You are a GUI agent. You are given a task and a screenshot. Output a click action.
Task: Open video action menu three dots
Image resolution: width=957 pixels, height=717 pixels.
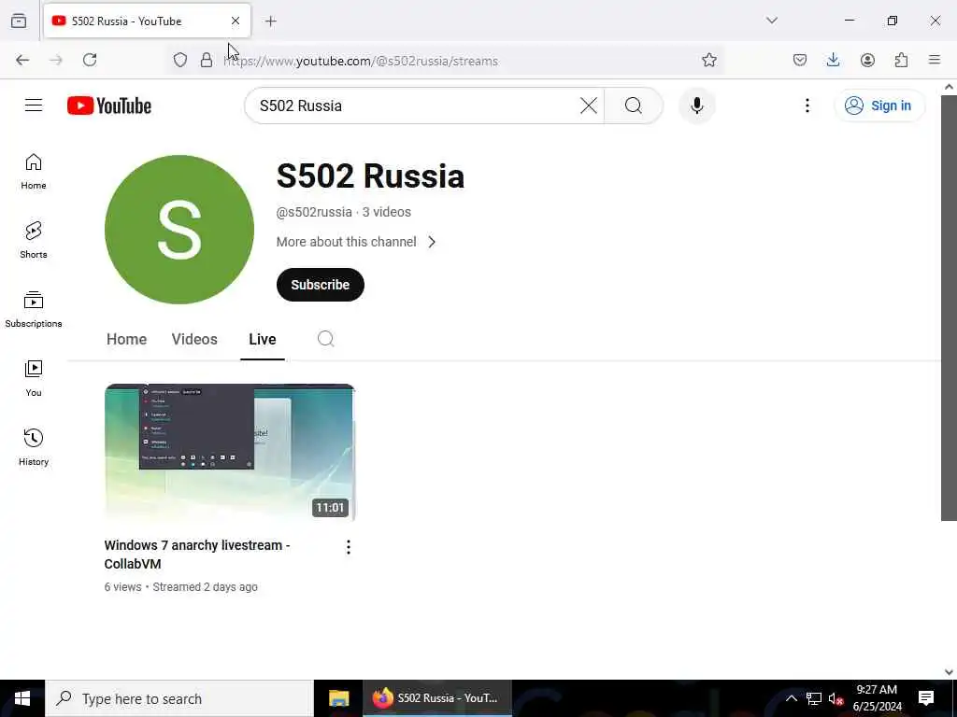pos(348,547)
